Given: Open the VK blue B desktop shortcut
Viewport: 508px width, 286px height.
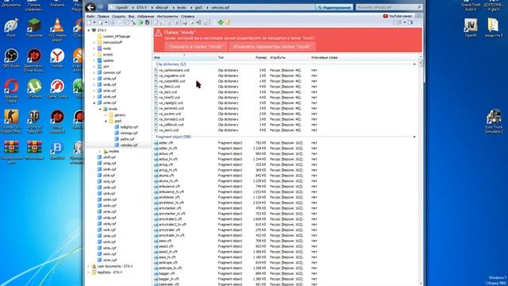Looking at the screenshot, I should [57, 150].
